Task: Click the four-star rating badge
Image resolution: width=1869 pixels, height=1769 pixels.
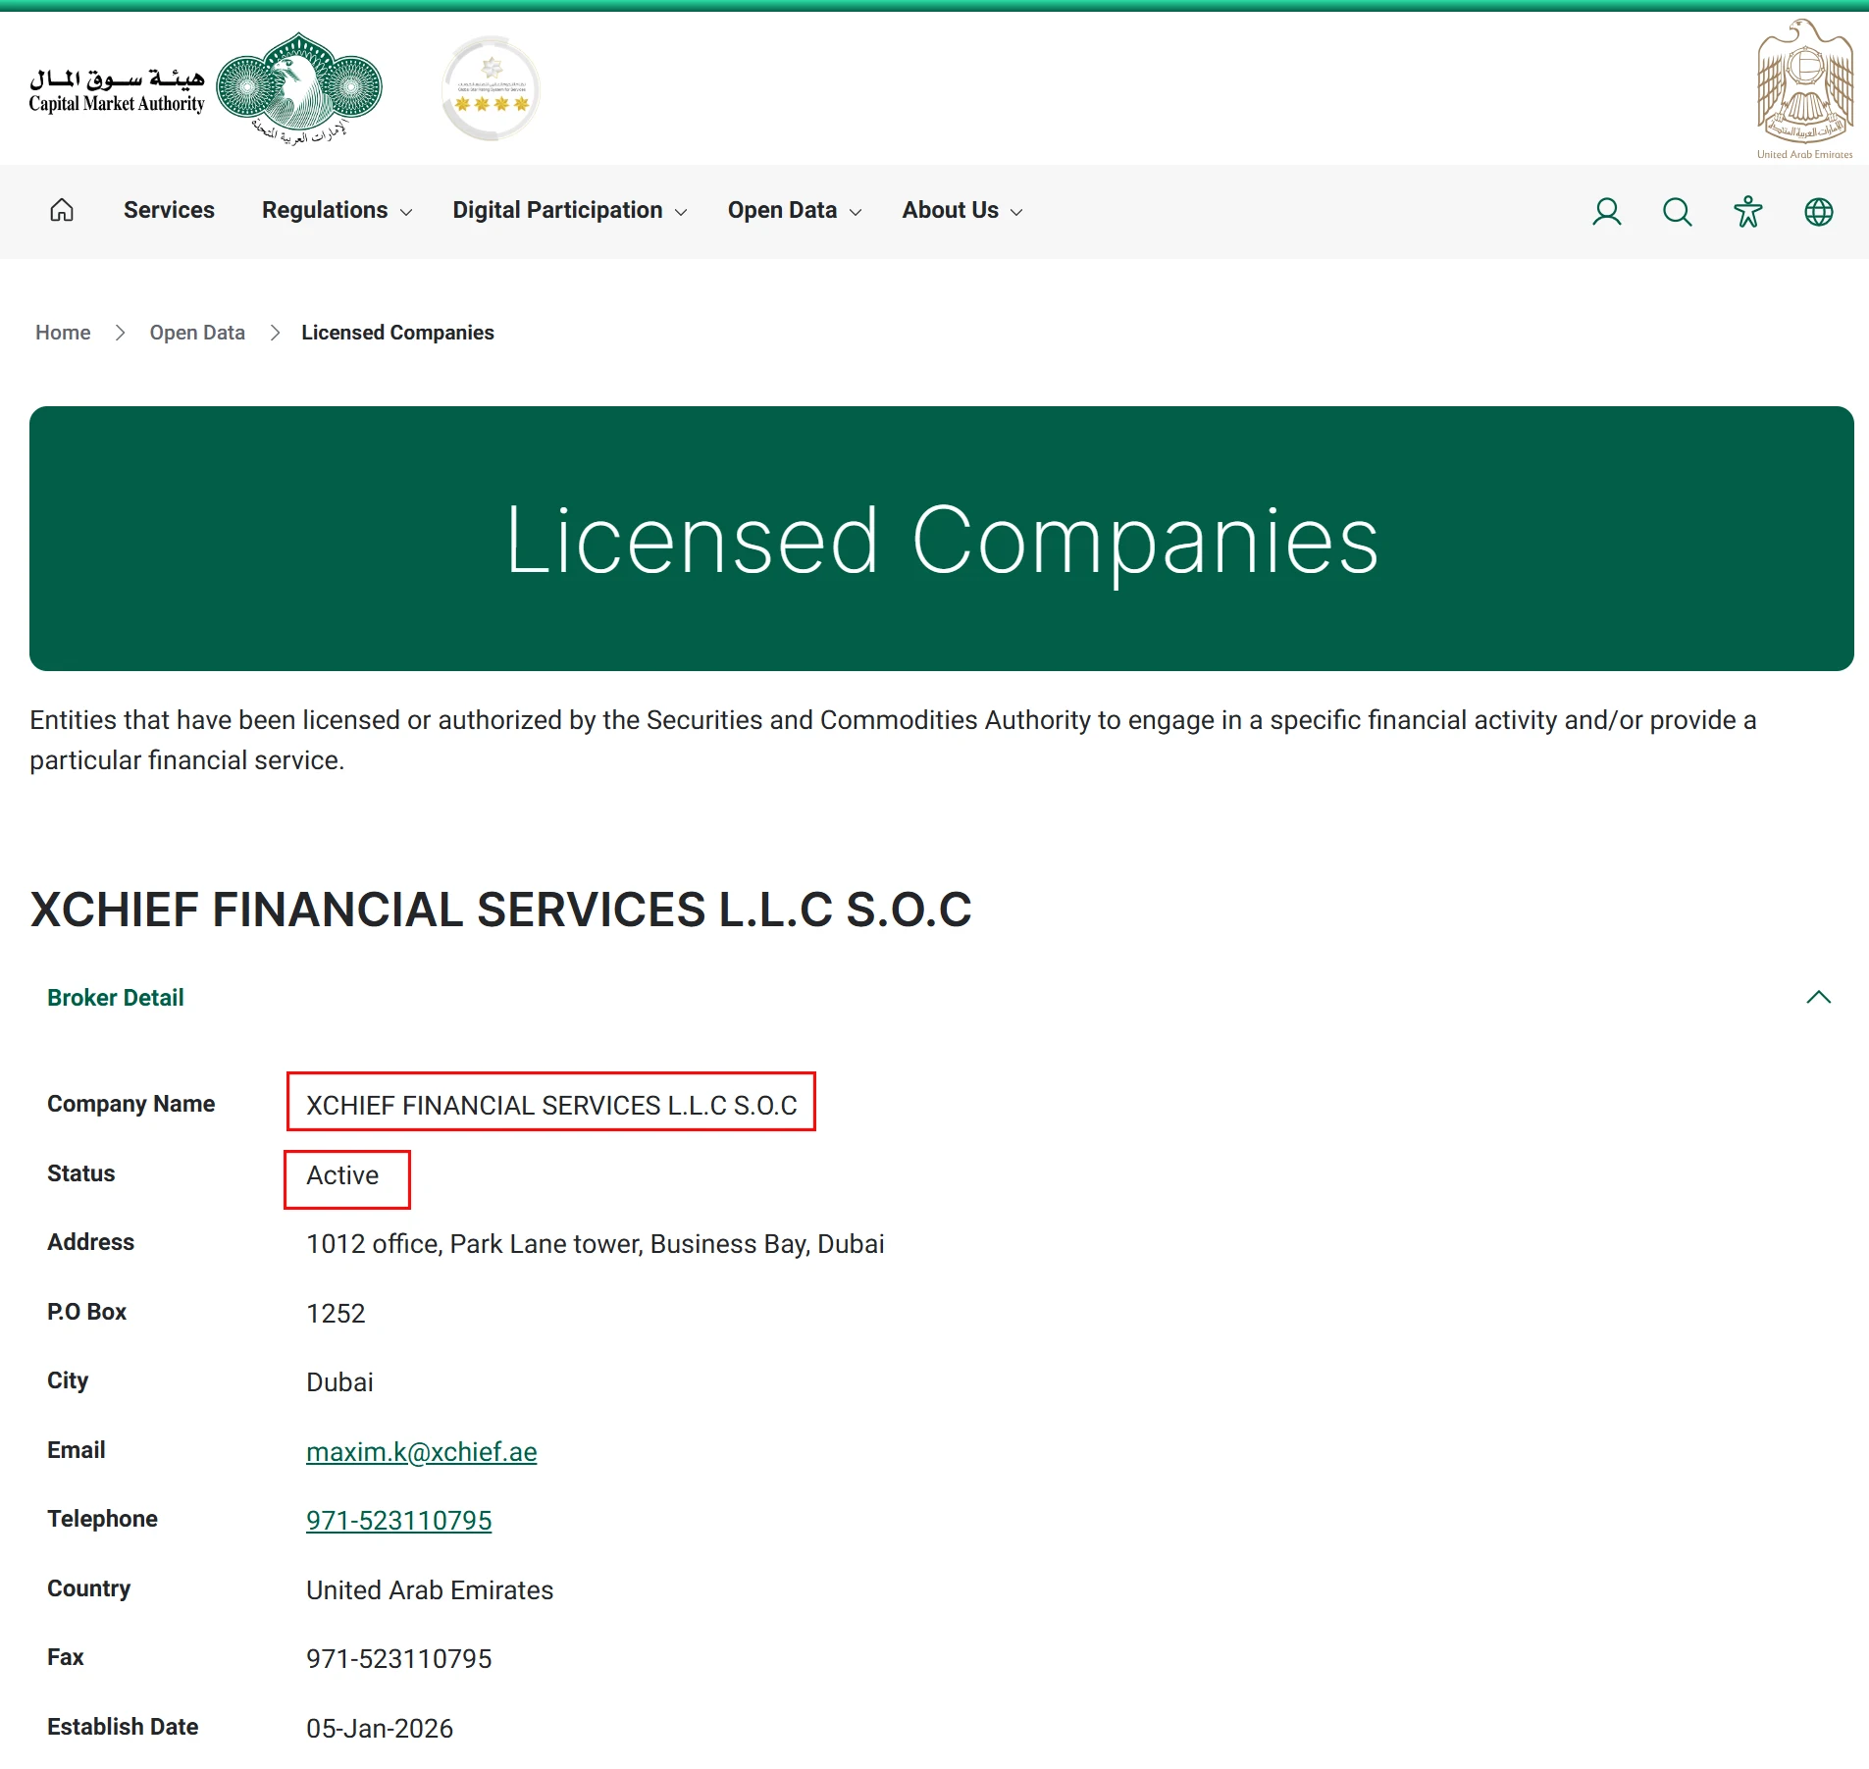Action: click(x=492, y=88)
